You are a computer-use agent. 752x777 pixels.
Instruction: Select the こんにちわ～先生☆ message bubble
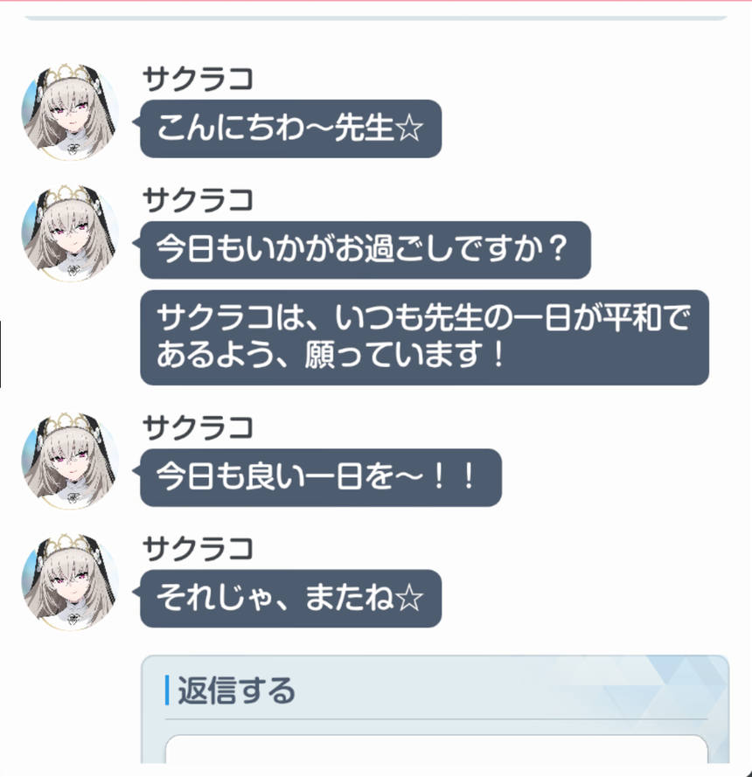point(291,128)
